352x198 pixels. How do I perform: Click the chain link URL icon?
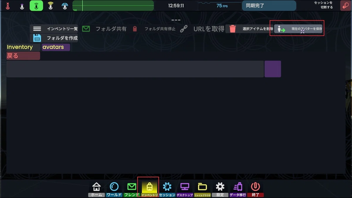tap(184, 29)
